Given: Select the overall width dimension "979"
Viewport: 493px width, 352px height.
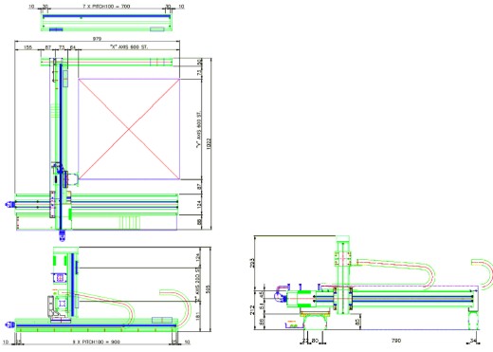Looking at the screenshot, I should (x=97, y=39).
